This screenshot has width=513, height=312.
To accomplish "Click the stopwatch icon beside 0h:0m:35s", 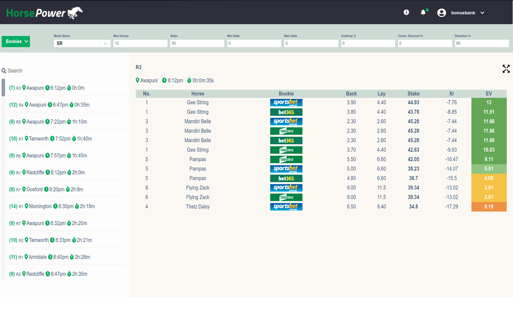I will 189,80.
